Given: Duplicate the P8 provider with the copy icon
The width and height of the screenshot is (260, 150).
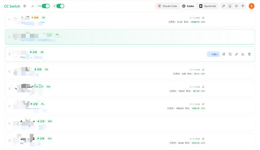Looking at the screenshot, I should coord(230,54).
